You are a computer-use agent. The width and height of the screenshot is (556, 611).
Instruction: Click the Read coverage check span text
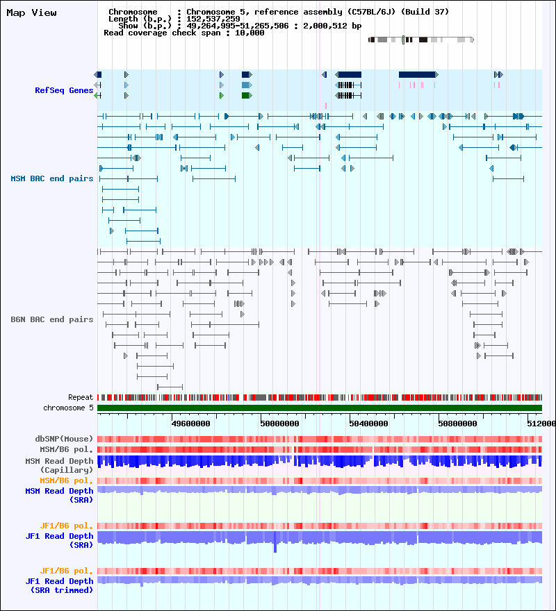click(x=183, y=33)
